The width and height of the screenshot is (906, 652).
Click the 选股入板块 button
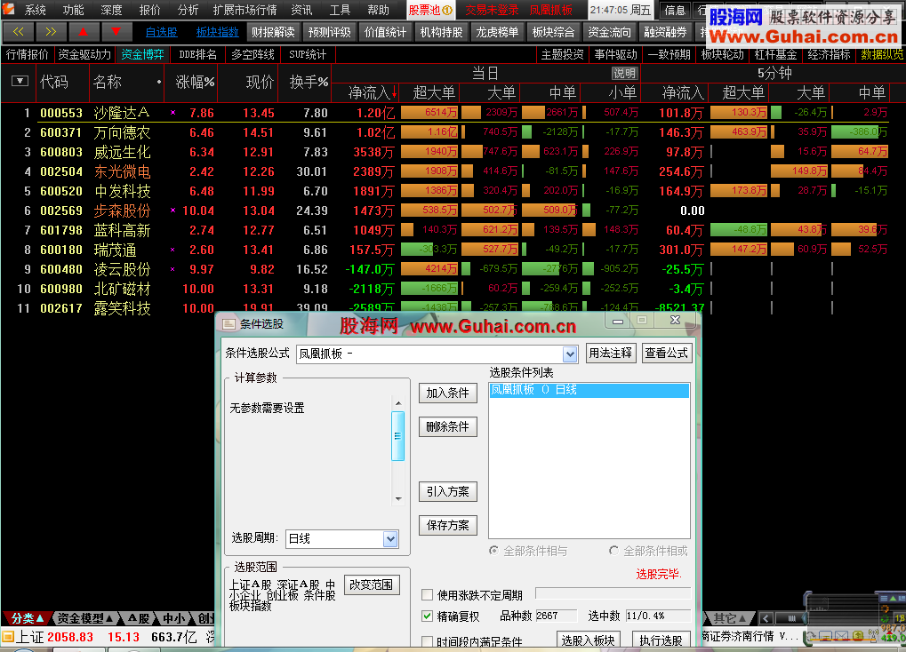point(589,640)
